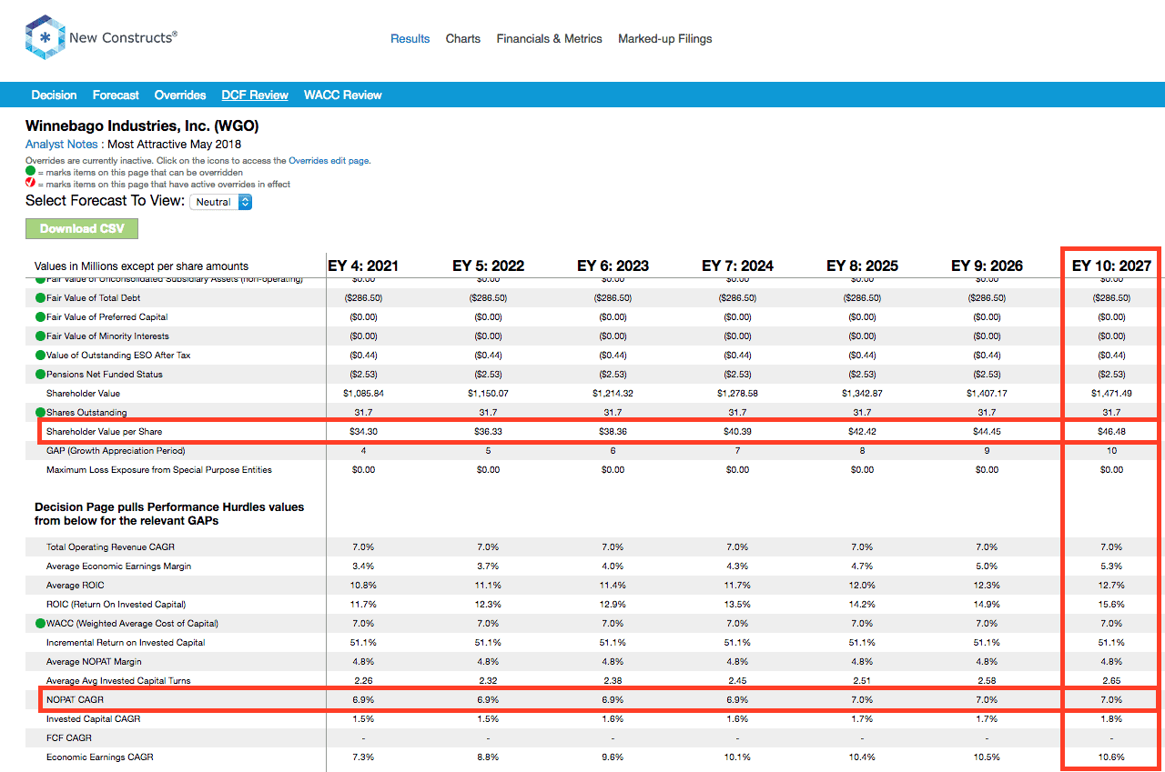This screenshot has width=1165, height=772.
Task: Click Incremental Return on Invested Capital label
Action: coord(126,643)
